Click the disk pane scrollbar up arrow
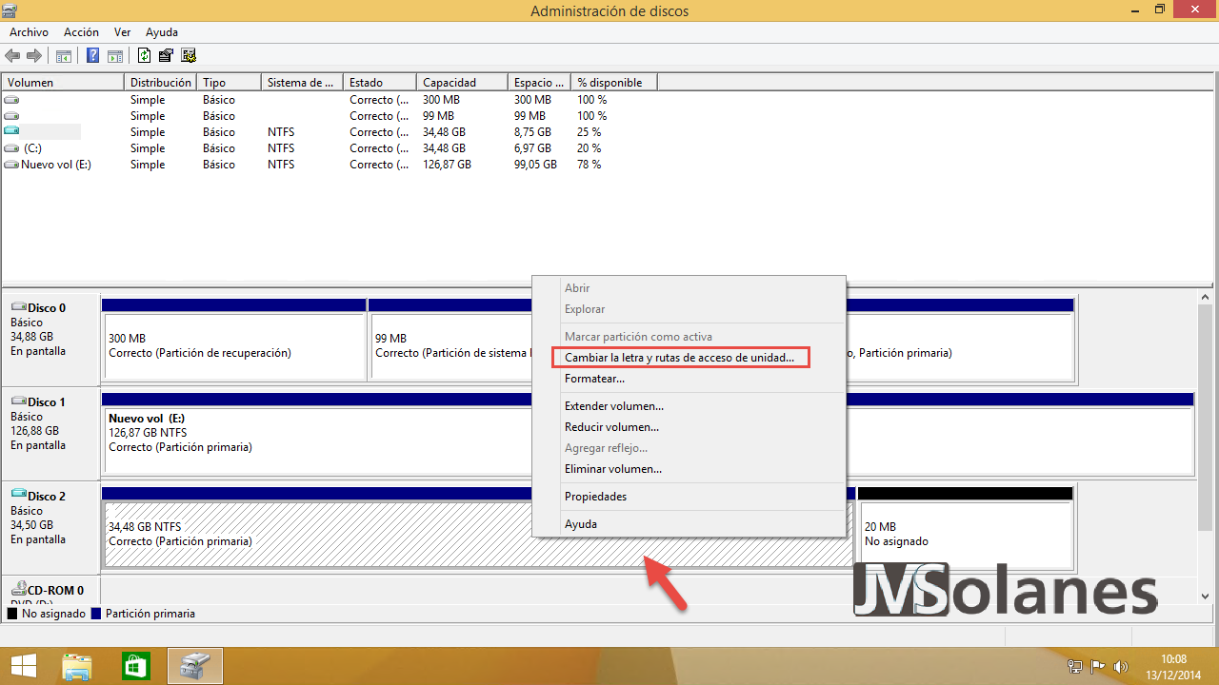The width and height of the screenshot is (1219, 685). pyautogui.click(x=1207, y=299)
